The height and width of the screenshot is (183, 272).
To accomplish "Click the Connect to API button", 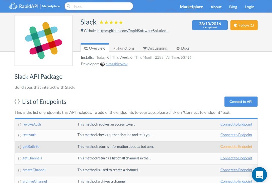I will (x=241, y=102).
